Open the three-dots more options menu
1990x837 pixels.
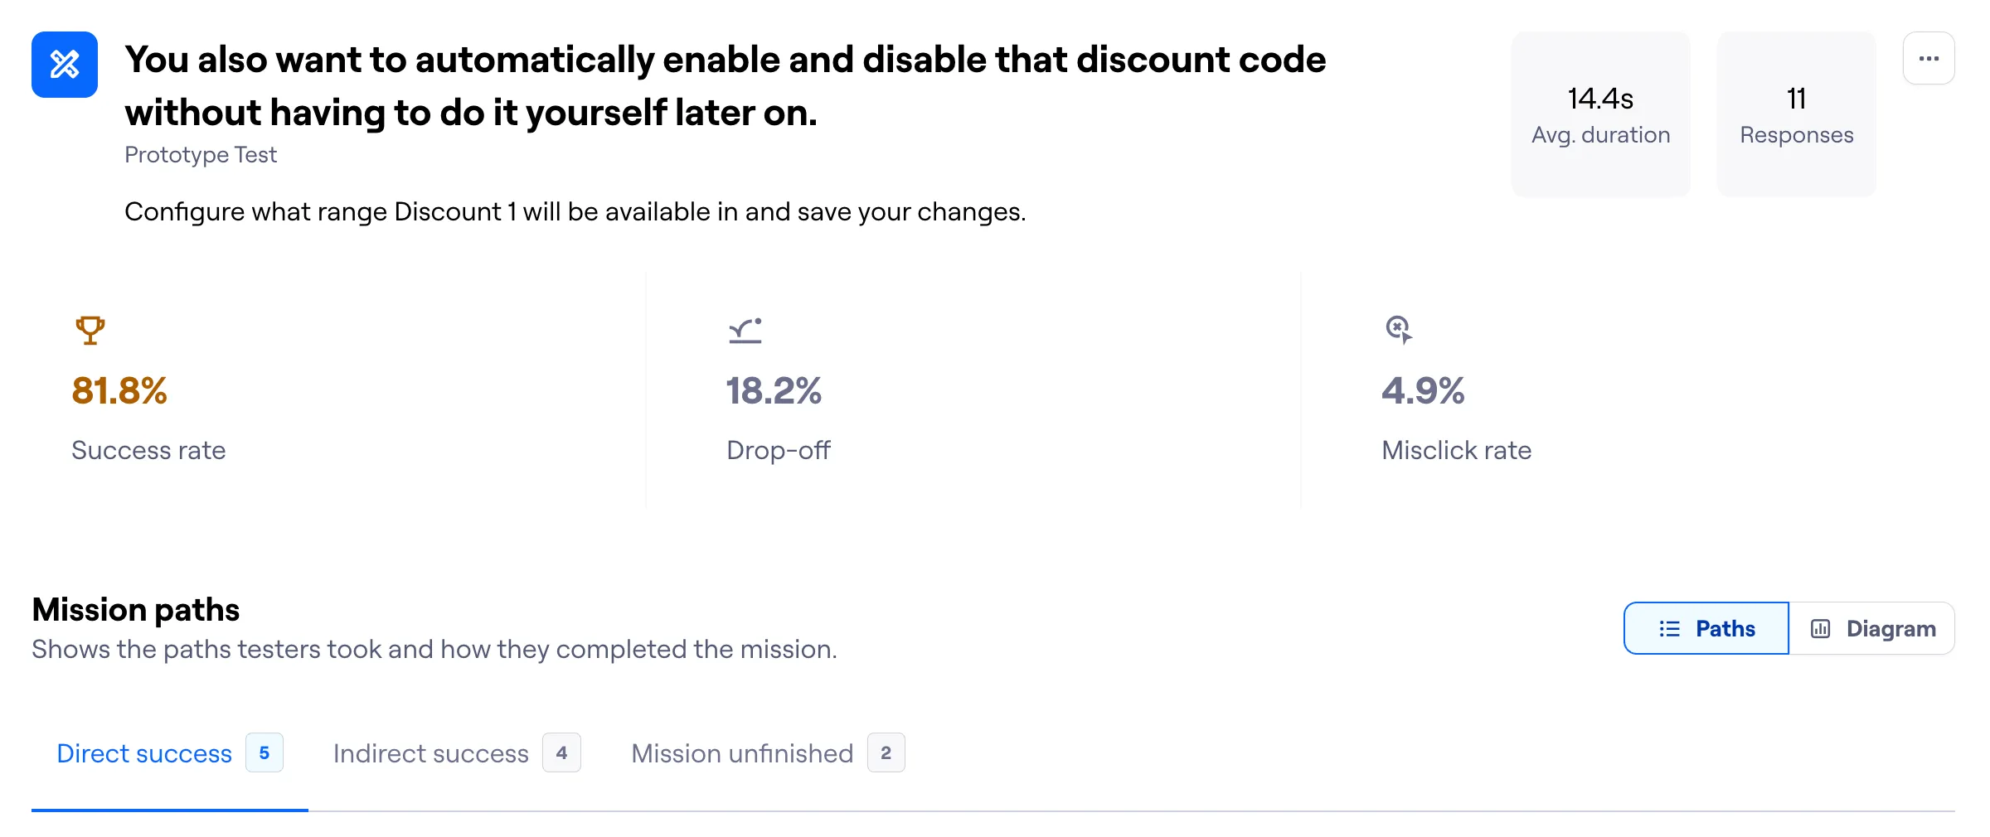[x=1929, y=59]
